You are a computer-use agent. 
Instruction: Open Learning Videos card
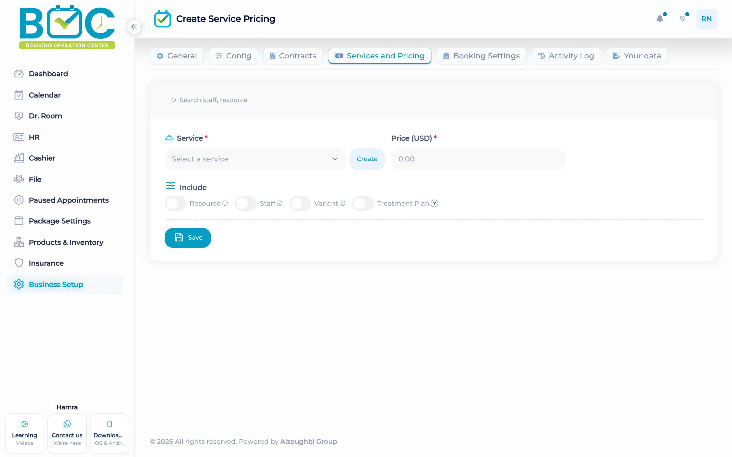24,434
